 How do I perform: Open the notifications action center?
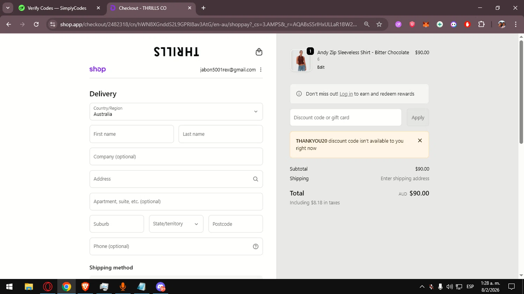511,287
